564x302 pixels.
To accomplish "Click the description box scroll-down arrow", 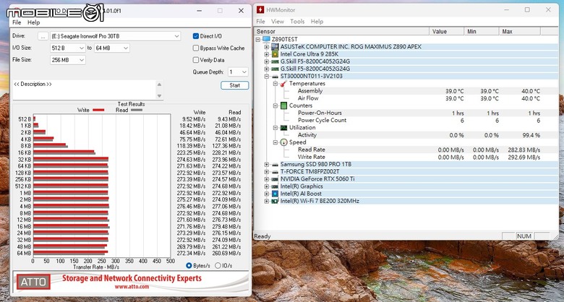I will (159, 95).
